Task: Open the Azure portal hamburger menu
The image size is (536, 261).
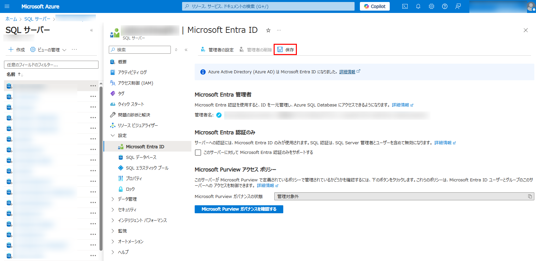Action: (x=7, y=6)
